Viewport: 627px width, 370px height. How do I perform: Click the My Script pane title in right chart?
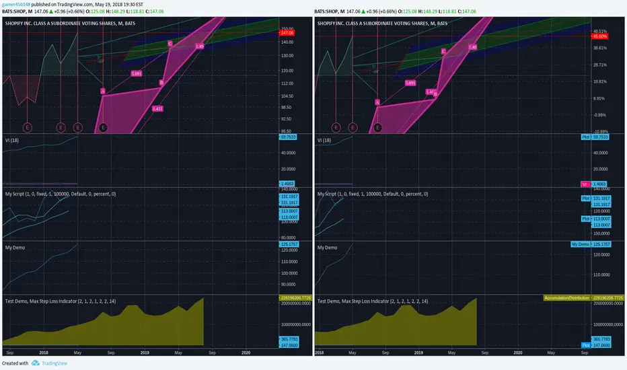[x=373, y=194]
